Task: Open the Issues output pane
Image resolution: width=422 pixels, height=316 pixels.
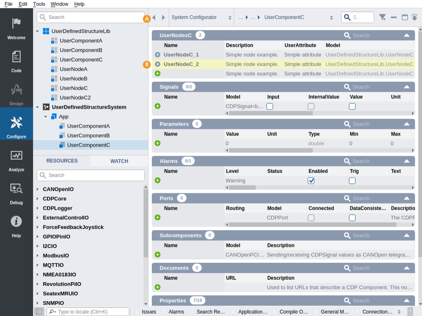Action: 146,312
